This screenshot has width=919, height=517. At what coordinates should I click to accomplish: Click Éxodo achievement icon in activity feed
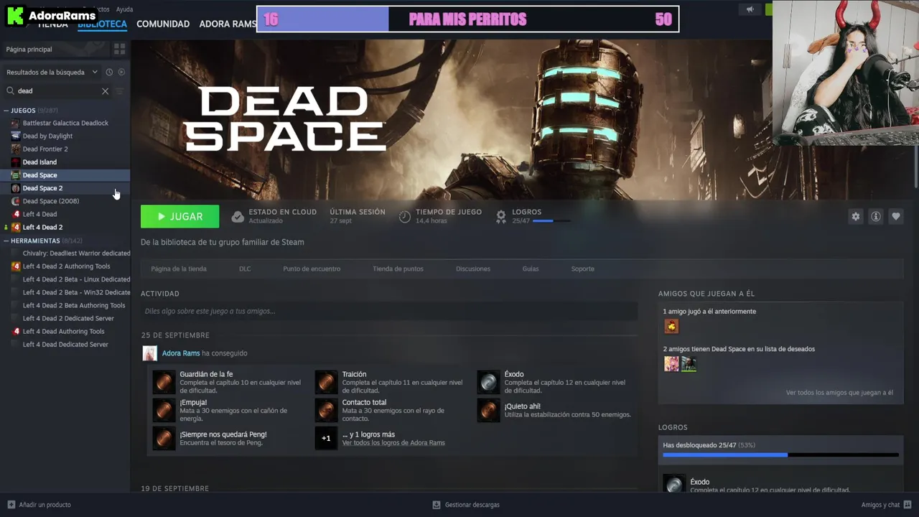[x=488, y=382]
